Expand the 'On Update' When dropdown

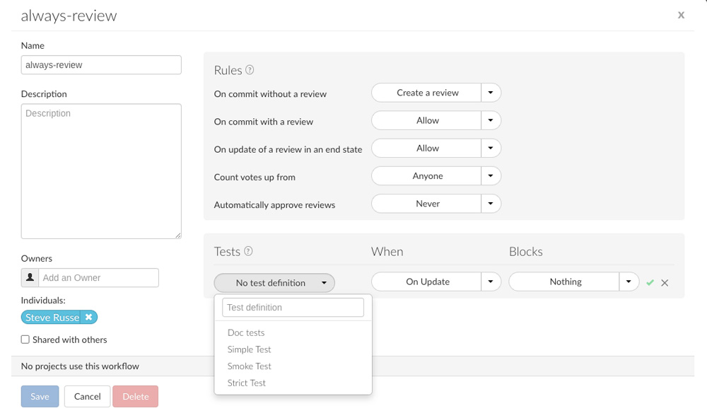[491, 281]
